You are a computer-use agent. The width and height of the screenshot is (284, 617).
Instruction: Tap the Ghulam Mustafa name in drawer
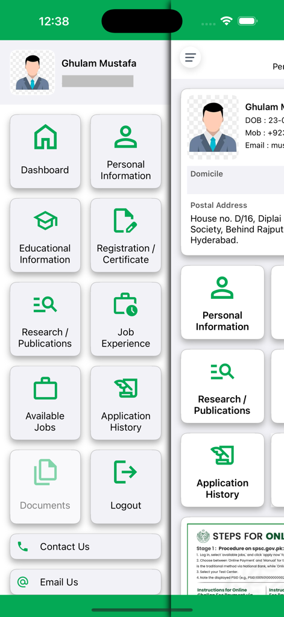99,63
